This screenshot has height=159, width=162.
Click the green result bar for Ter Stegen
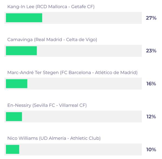(x=17, y=84)
